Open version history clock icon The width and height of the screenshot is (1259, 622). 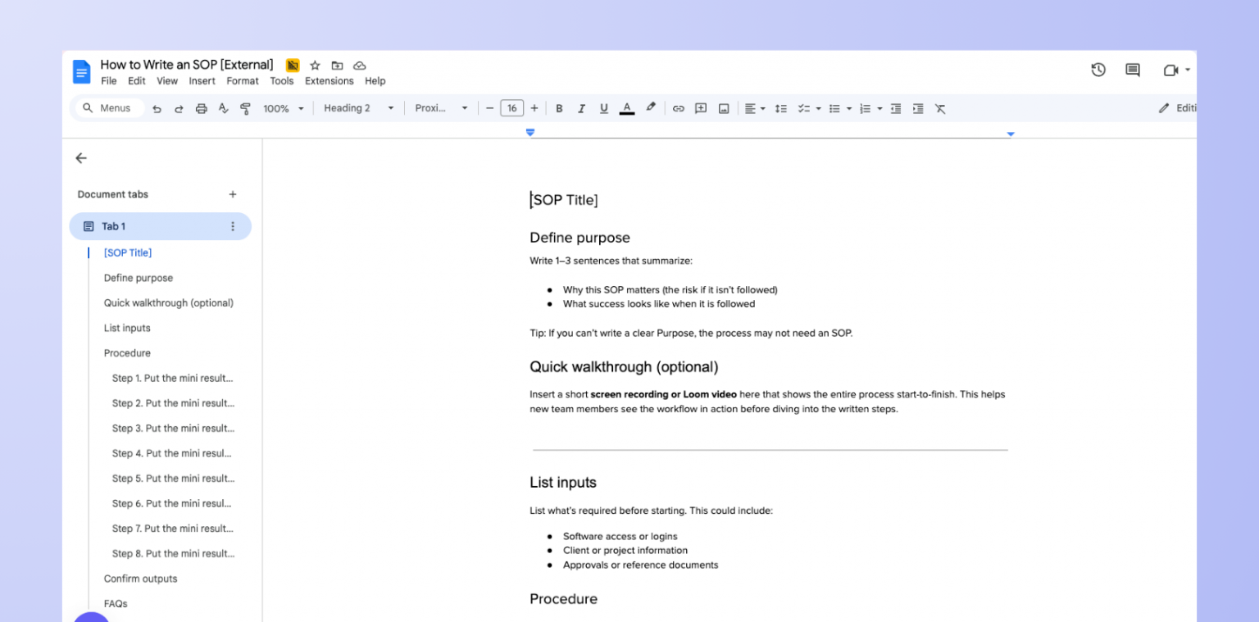point(1098,70)
